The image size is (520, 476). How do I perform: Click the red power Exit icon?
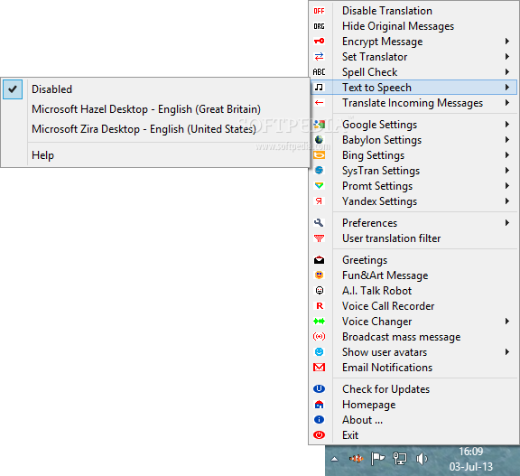click(319, 434)
